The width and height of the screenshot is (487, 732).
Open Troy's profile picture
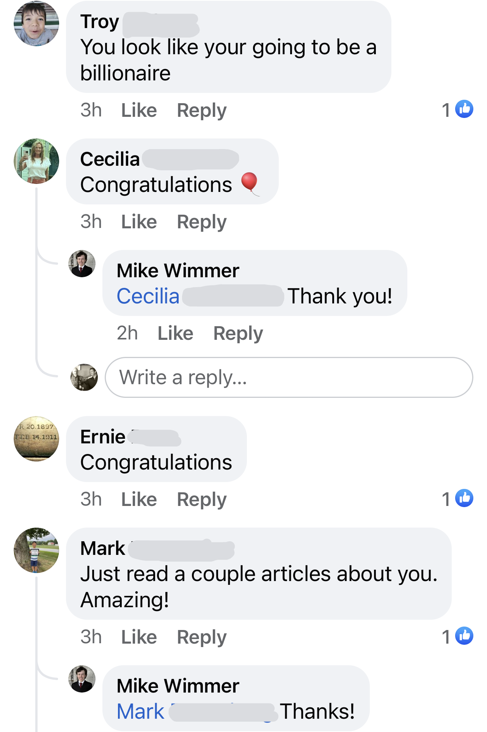pyautogui.click(x=36, y=24)
